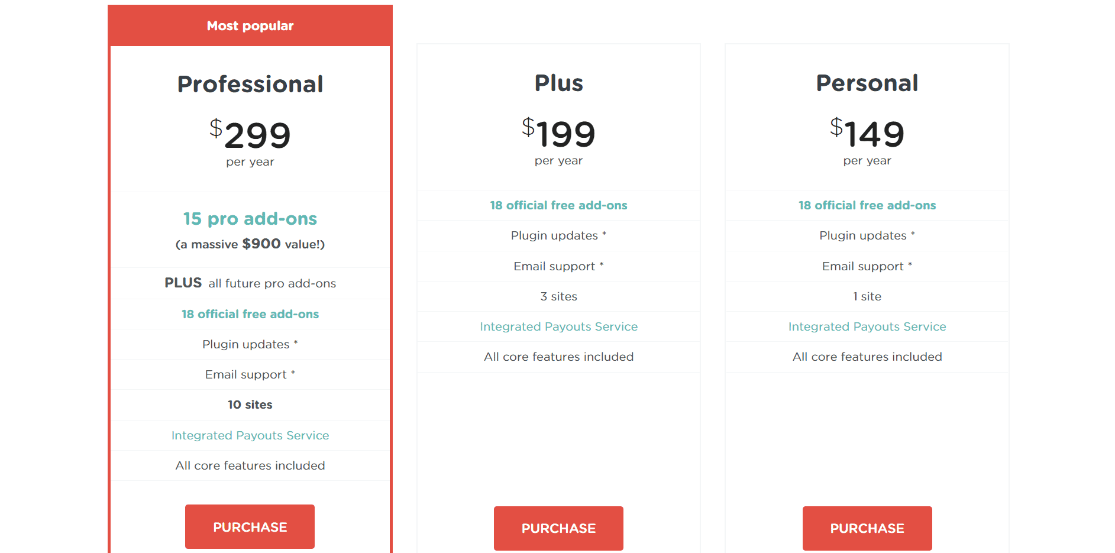Image resolution: width=1115 pixels, height=553 pixels.
Task: Click 18 official free add-ons under Personal
Action: point(867,205)
